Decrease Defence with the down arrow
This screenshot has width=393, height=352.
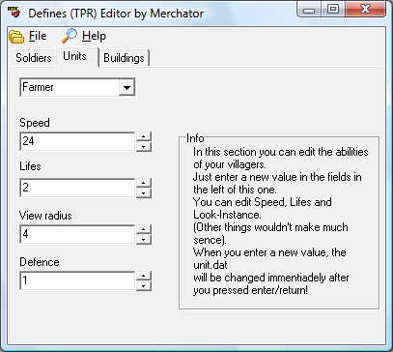[144, 286]
